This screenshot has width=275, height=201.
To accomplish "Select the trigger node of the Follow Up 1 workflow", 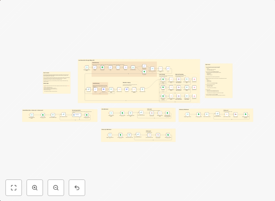I will pos(187,114).
